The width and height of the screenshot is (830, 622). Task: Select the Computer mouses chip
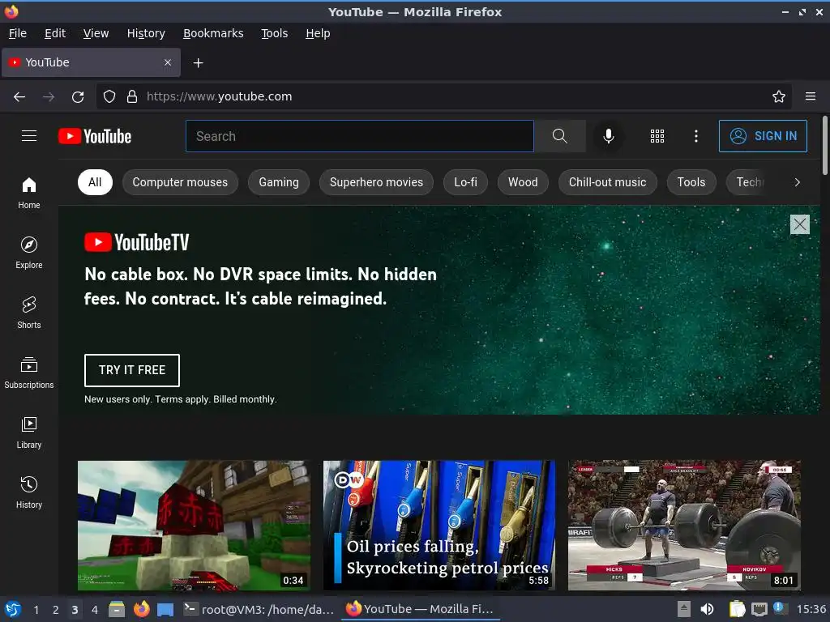point(180,182)
